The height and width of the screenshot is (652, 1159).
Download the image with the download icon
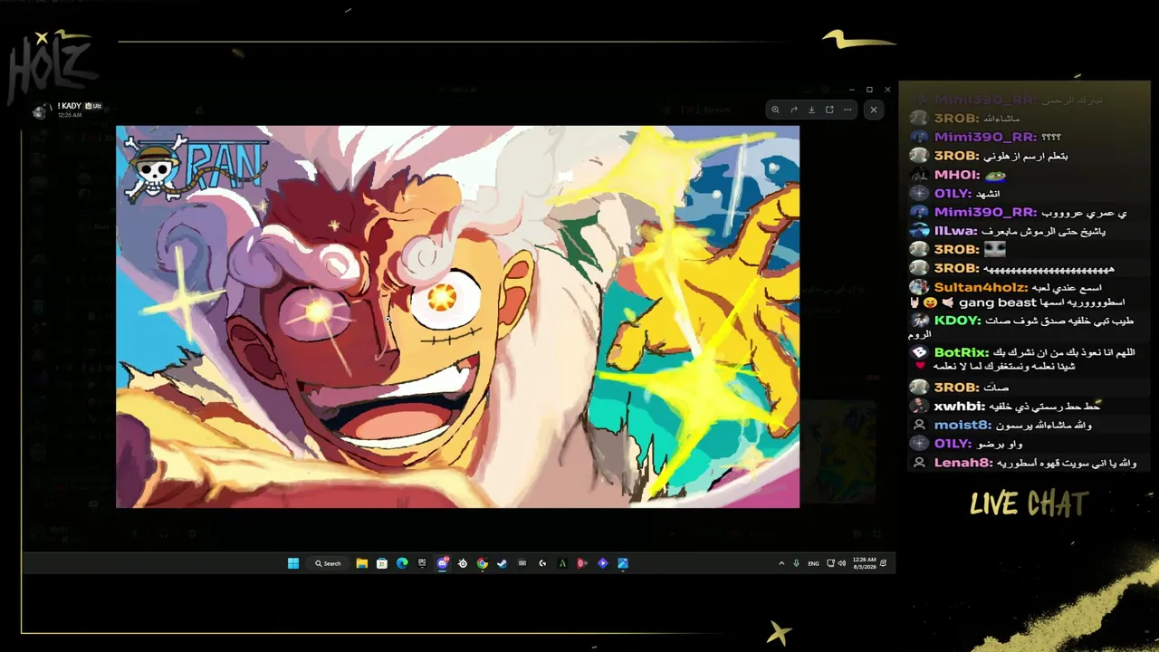tap(811, 110)
